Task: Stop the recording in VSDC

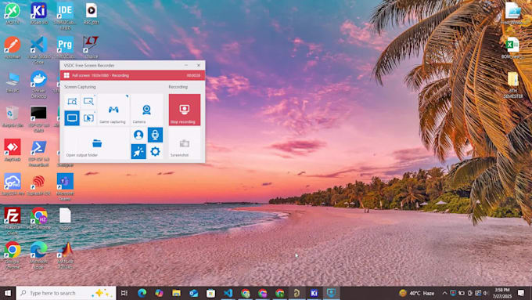Action: click(185, 110)
